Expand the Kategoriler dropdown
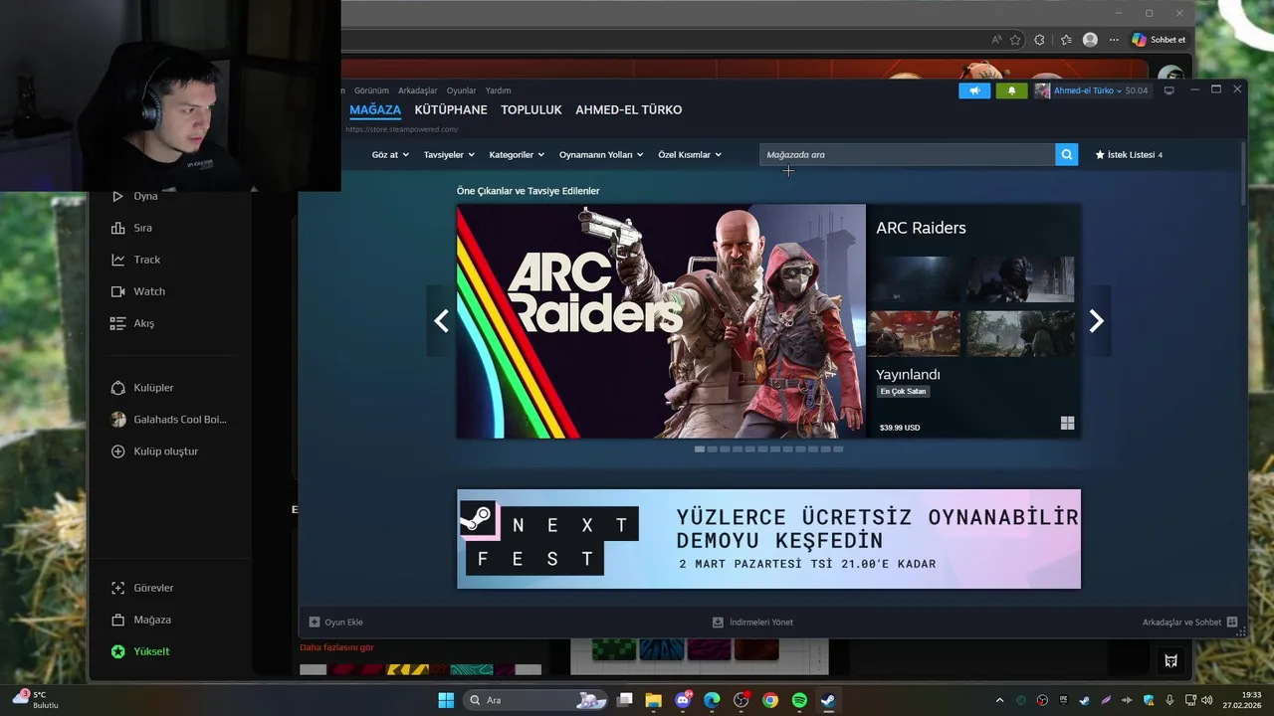 pyautogui.click(x=517, y=155)
